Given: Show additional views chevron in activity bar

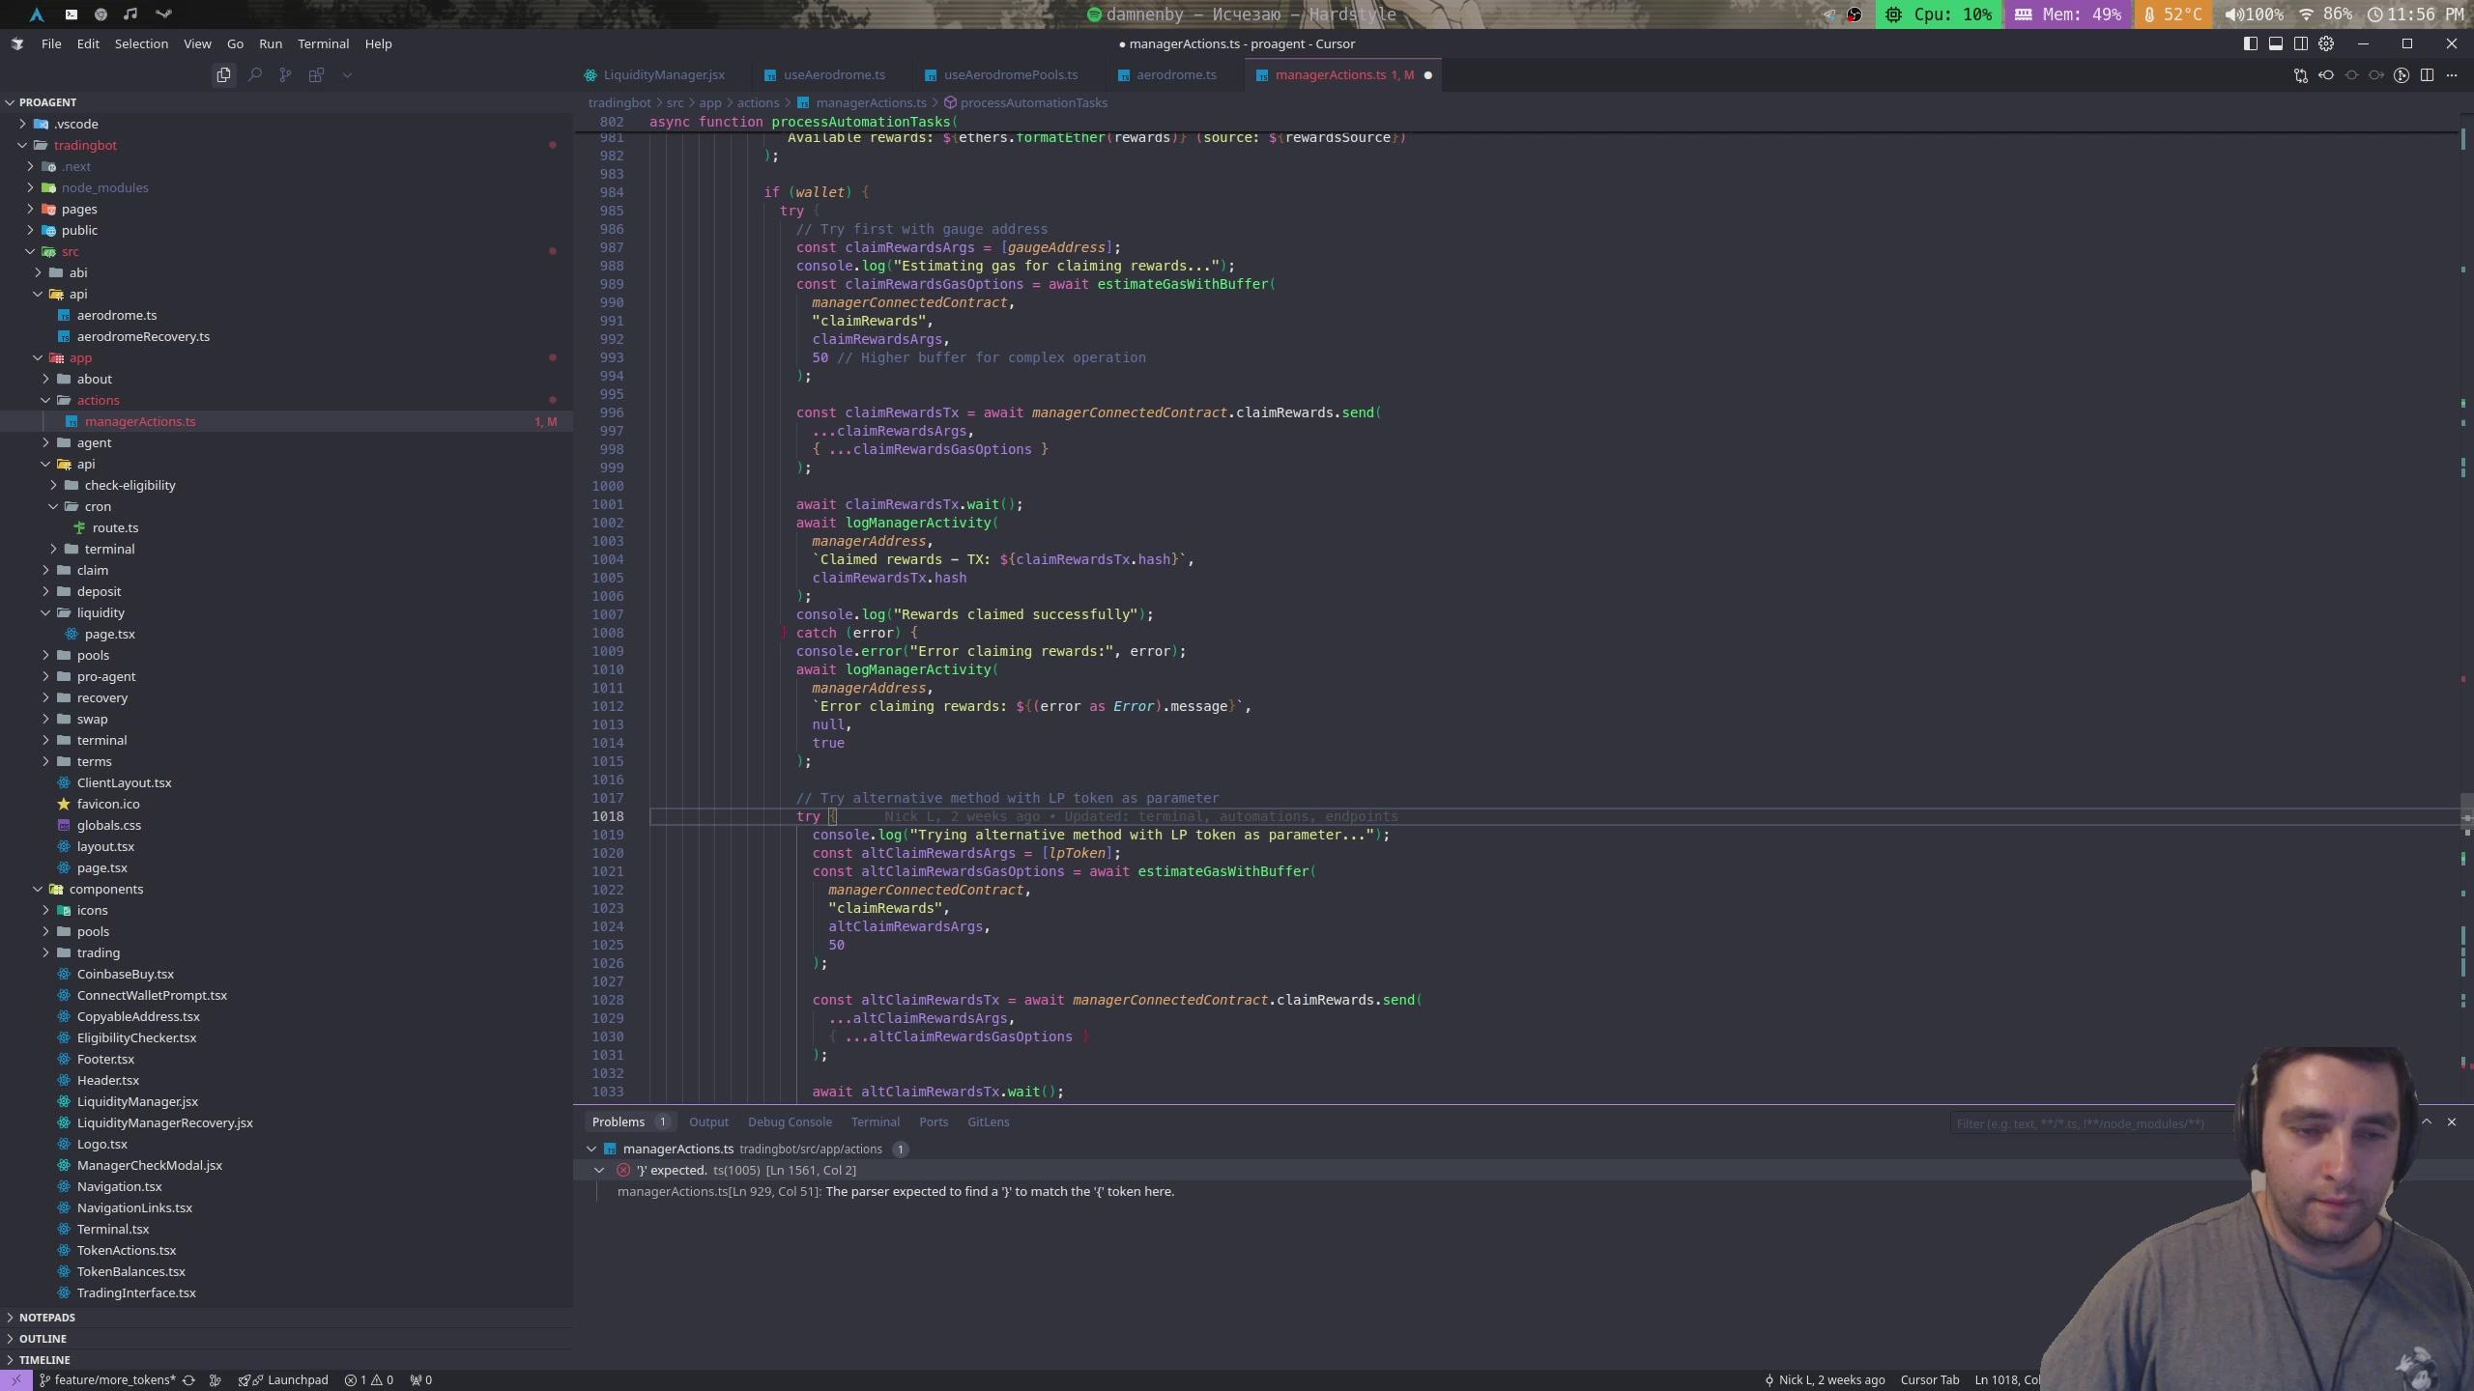Looking at the screenshot, I should pos(347,74).
